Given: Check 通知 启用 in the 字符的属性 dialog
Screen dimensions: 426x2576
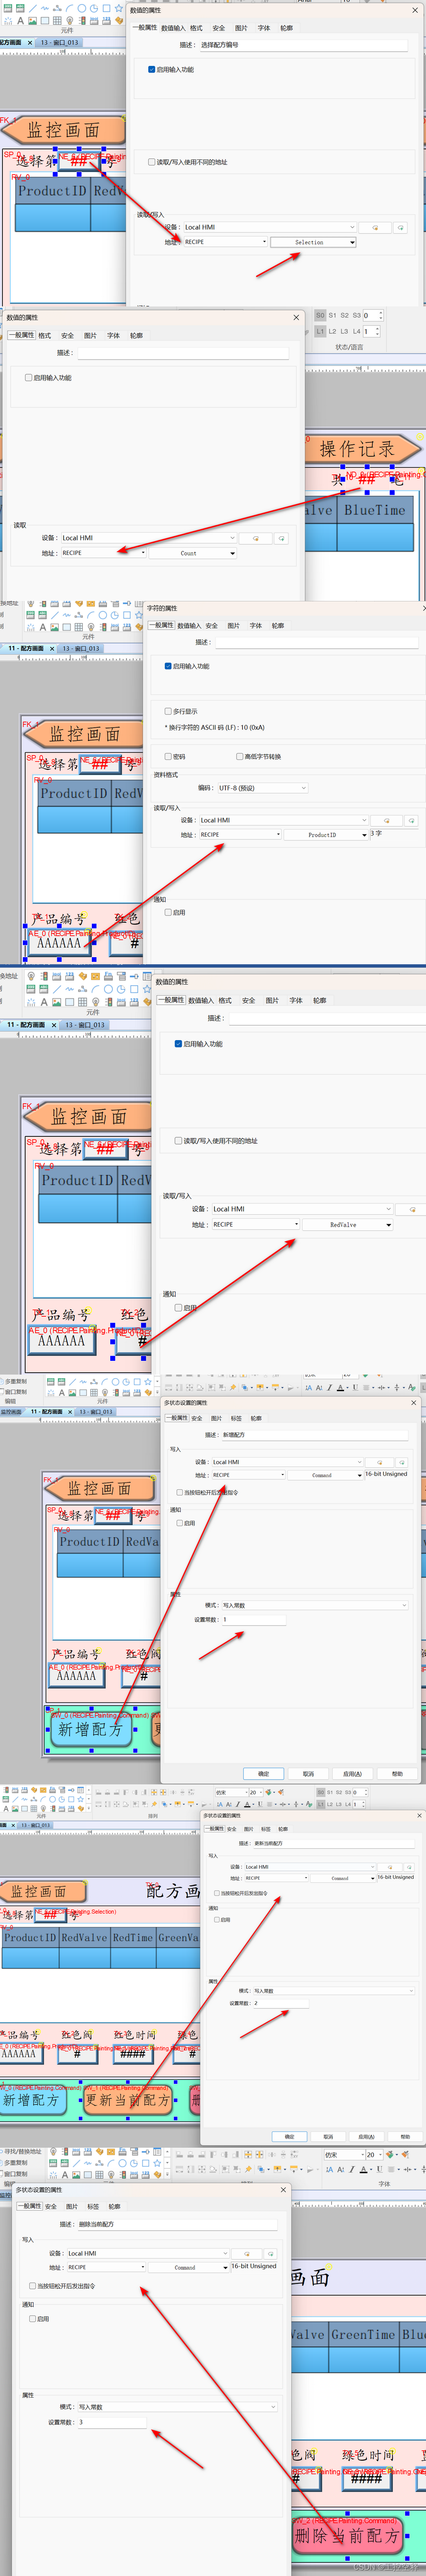Looking at the screenshot, I should [168, 912].
